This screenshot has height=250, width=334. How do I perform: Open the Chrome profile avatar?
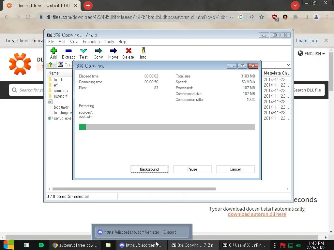click(x=316, y=17)
